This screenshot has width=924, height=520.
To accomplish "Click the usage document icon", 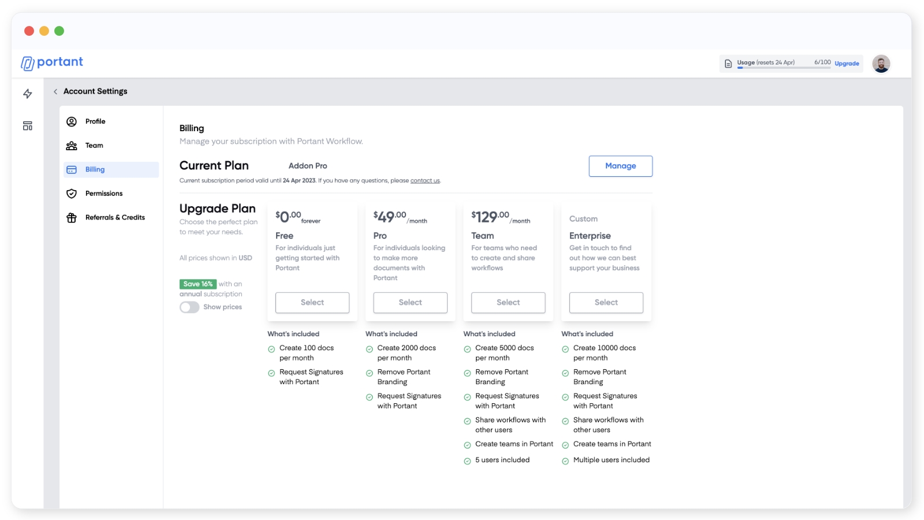I will 728,64.
